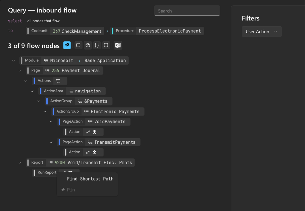Select the 256 Payment Journal text

[76, 70]
